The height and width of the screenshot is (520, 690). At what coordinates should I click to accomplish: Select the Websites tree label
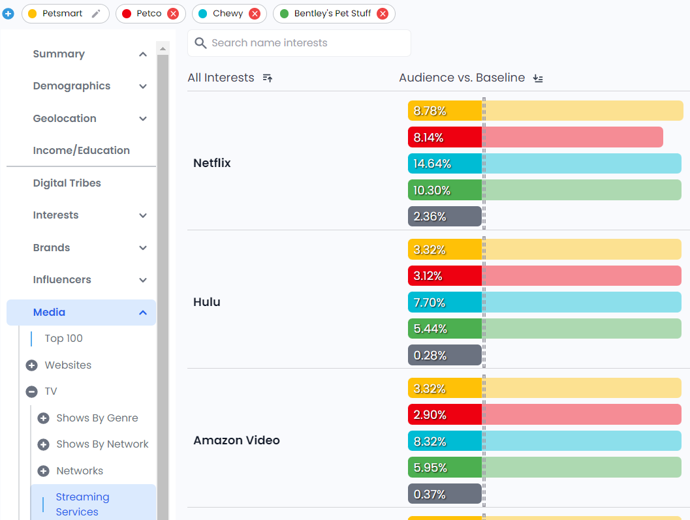click(x=68, y=365)
